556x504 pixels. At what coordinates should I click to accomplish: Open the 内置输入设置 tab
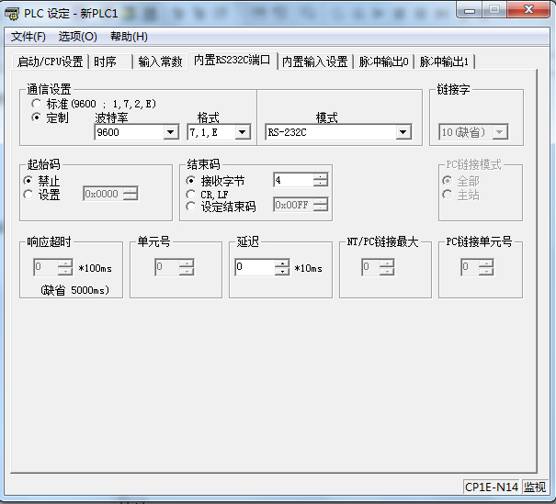click(315, 62)
